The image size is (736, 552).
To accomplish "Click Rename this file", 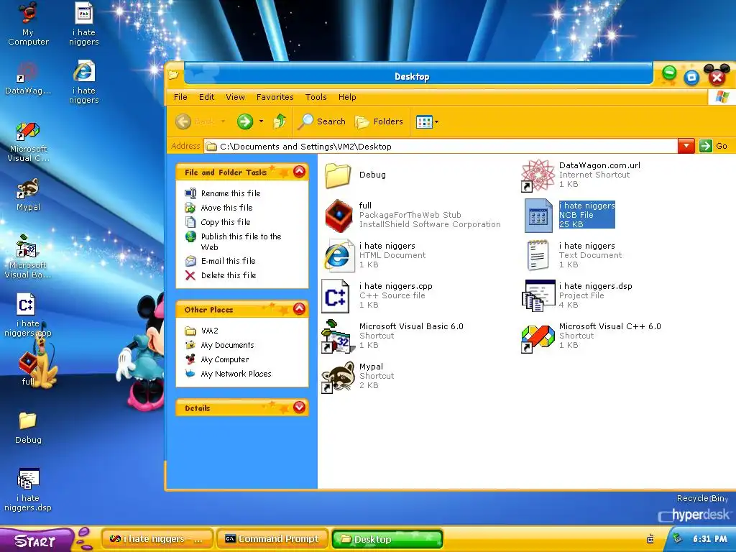I will [x=231, y=193].
